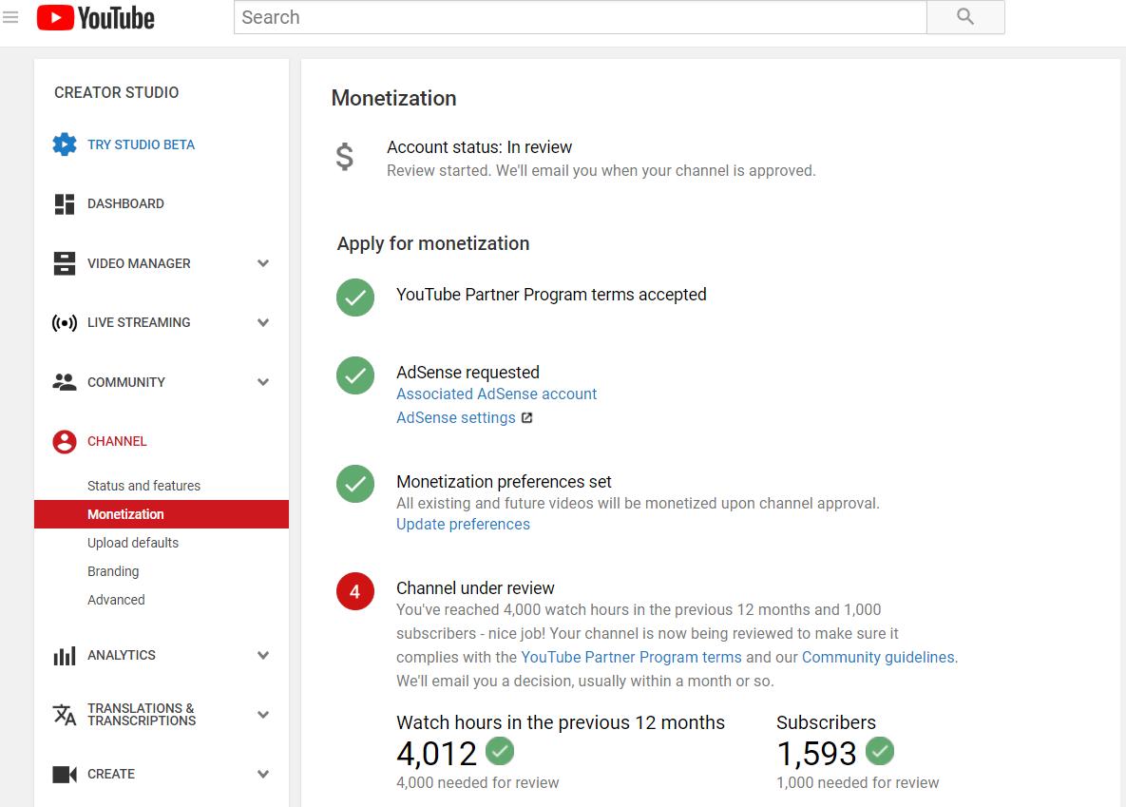Open Associated AdSense account link
Screen dimensions: 1126x807
(496, 394)
